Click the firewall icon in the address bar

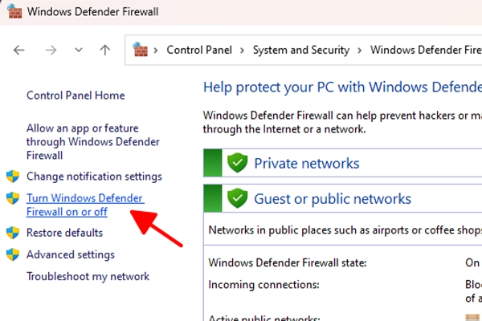point(140,50)
